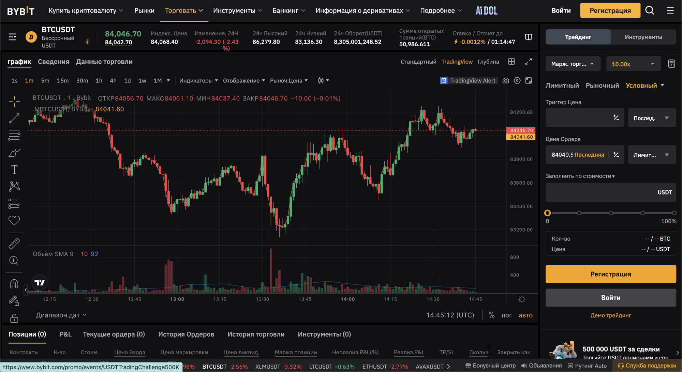Viewport: 682px width, 372px height.
Task: Toggle the лог scale option
Action: (x=506, y=315)
